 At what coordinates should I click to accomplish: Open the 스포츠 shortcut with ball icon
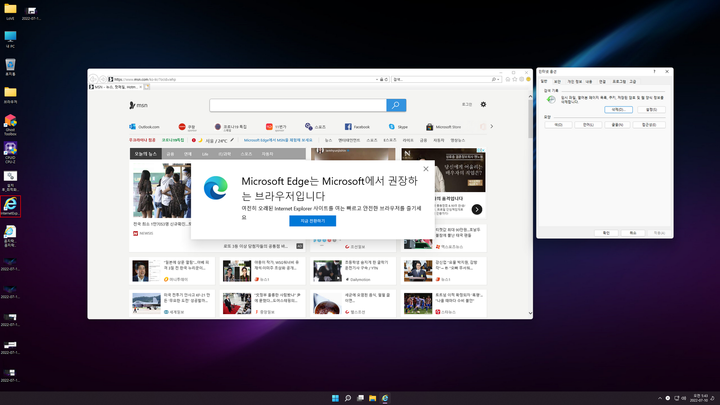(x=315, y=127)
